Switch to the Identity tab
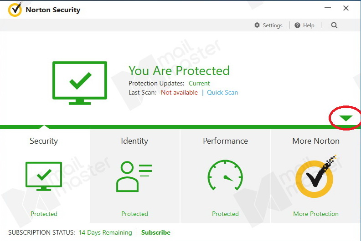 pyautogui.click(x=134, y=141)
